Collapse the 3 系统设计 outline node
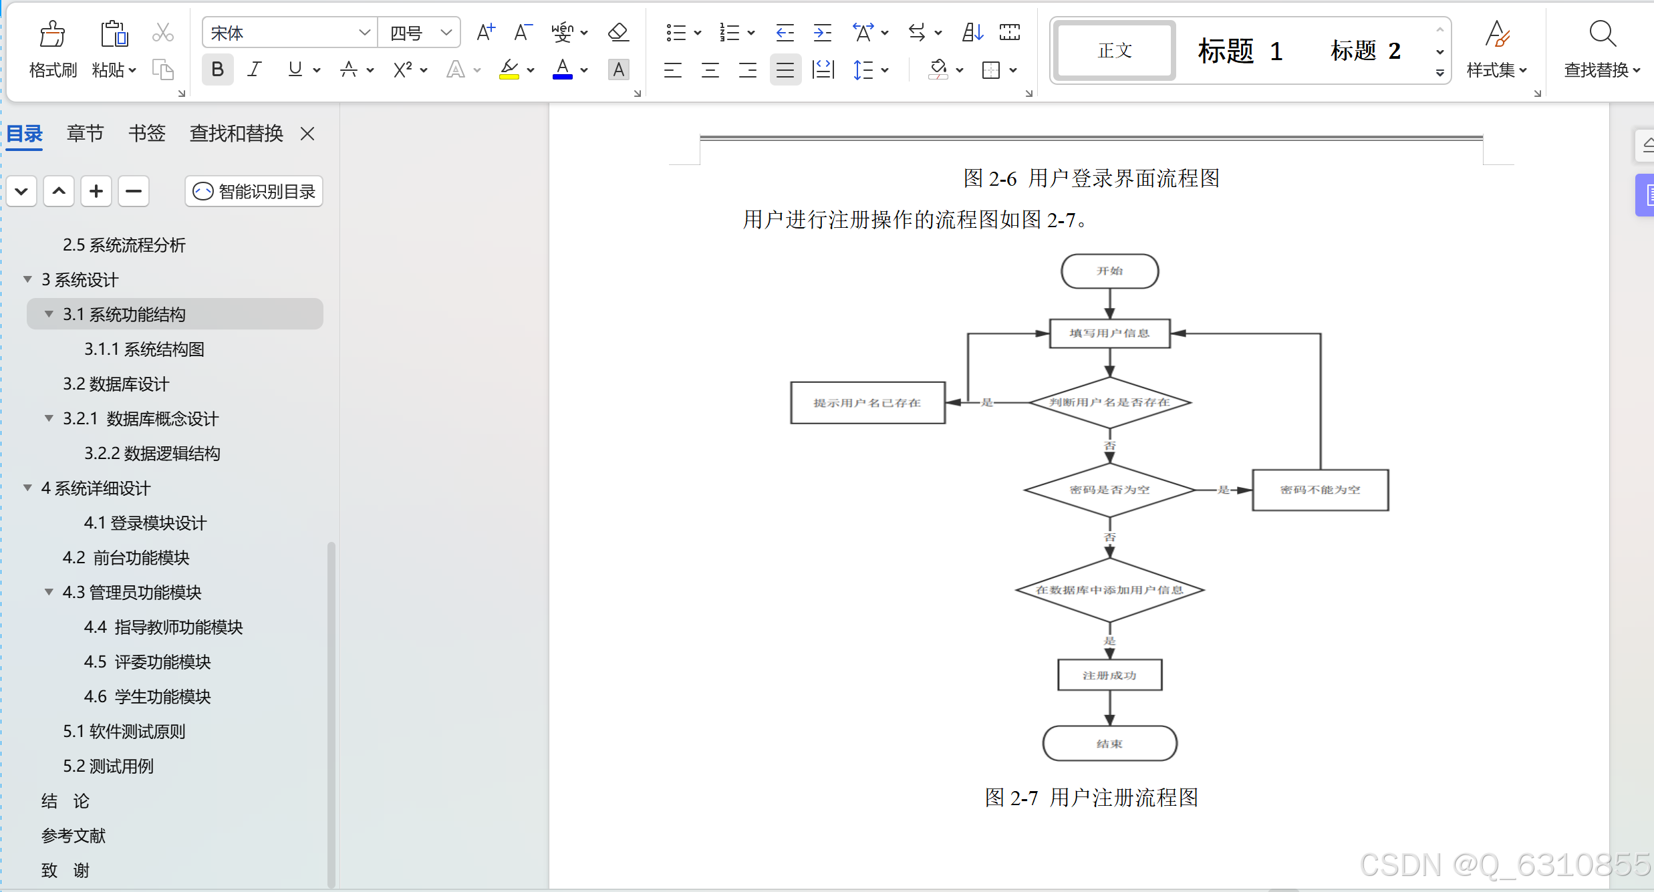 [x=27, y=279]
